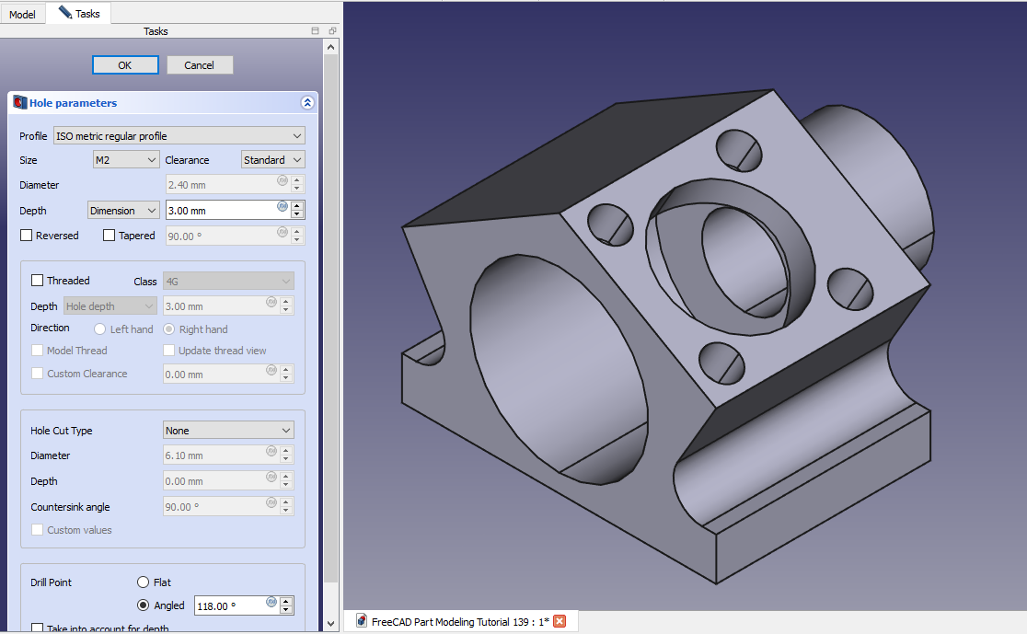Click the Tasks panel layout icon
Viewport: 1027px width, 634px height.
point(315,31)
